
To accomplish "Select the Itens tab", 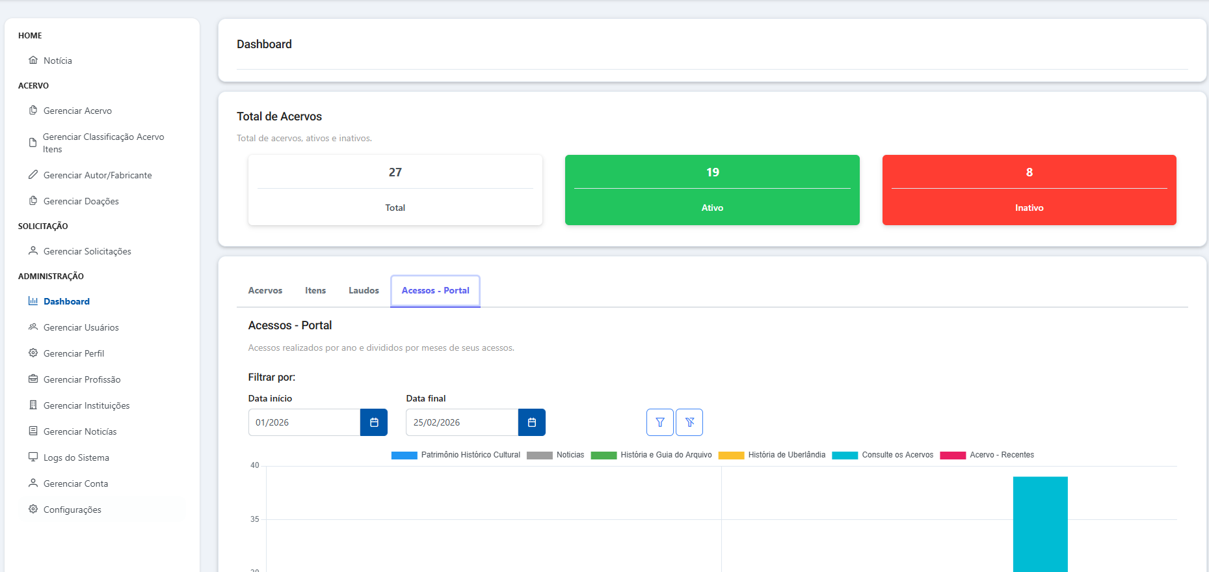I will [315, 291].
